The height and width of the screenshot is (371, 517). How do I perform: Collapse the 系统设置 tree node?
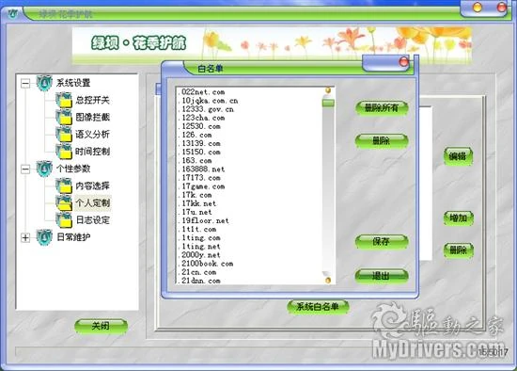pos(25,83)
